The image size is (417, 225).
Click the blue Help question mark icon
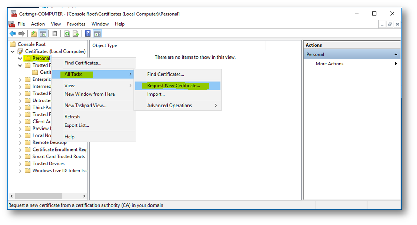point(88,33)
